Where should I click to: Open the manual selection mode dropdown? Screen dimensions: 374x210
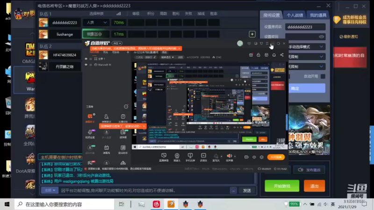pyautogui.click(x=306, y=47)
